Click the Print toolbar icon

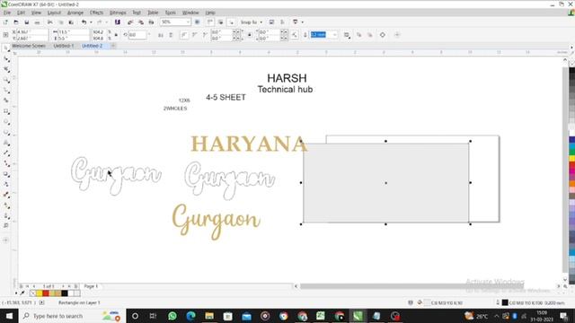point(37,22)
